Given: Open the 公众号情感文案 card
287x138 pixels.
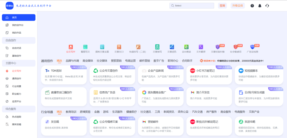Looking at the screenshot, I should [112, 126].
